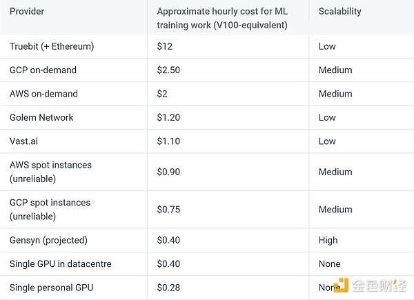The image size is (414, 300).
Task: Click the Scalability column header
Action: [x=339, y=12]
